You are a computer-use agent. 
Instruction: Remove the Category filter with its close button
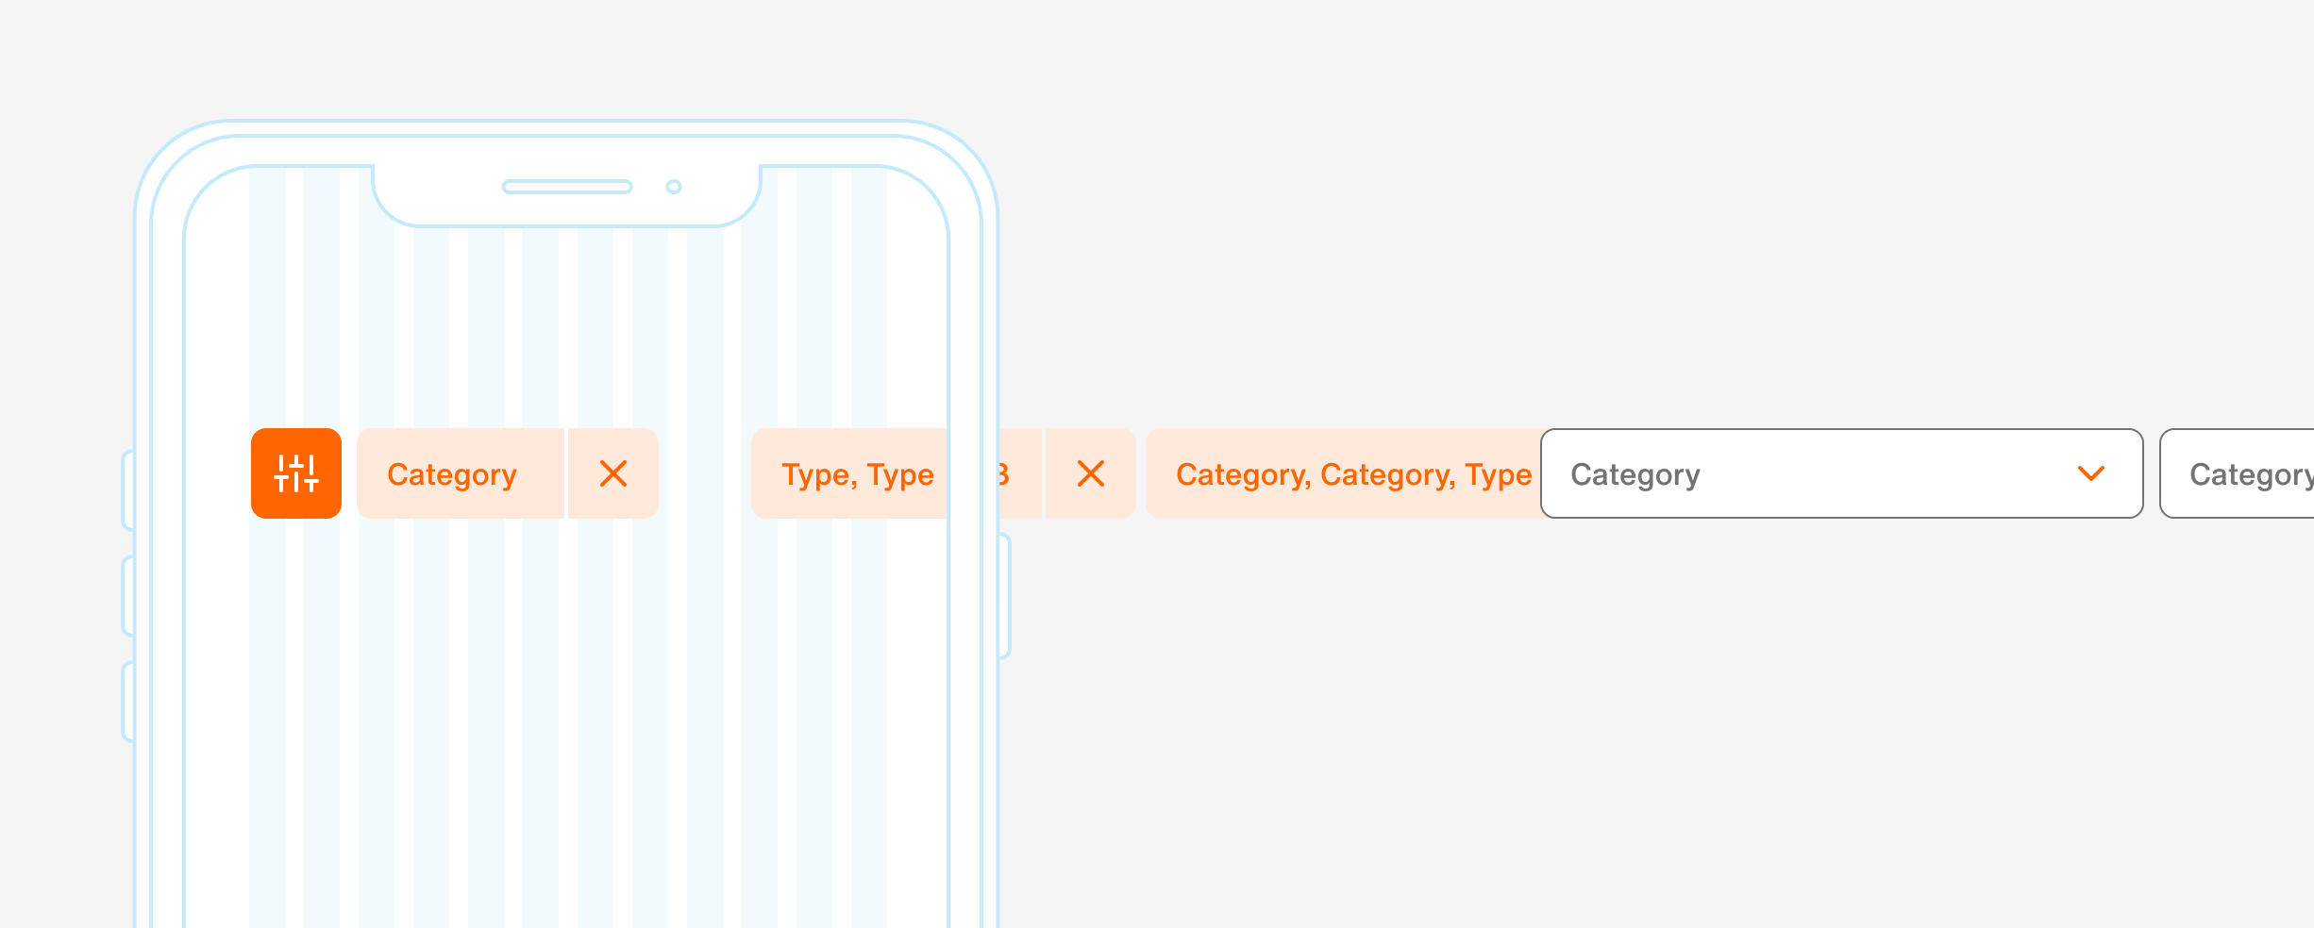(x=613, y=473)
